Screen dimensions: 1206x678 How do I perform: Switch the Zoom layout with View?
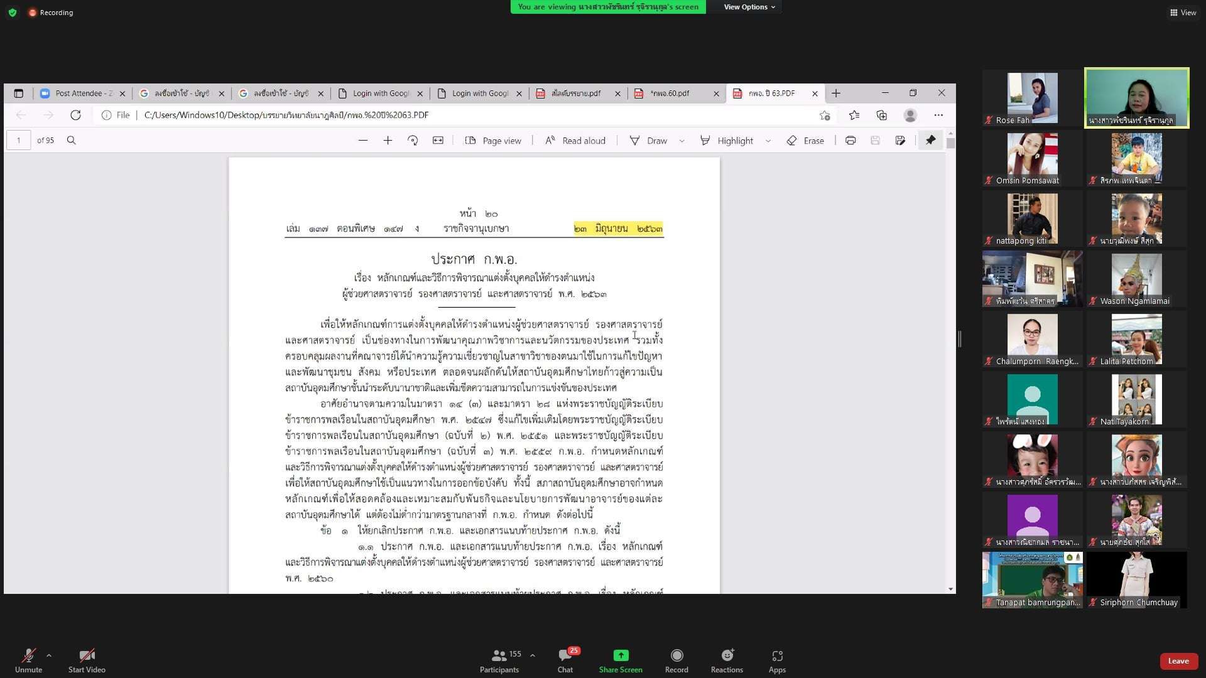1183,13
